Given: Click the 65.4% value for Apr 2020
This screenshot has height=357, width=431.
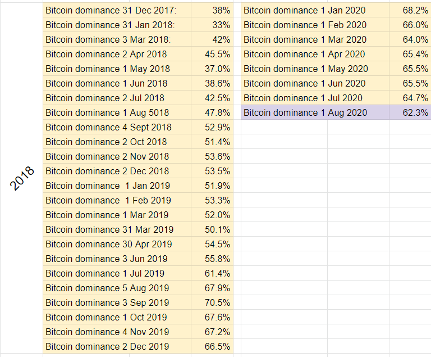Looking at the screenshot, I should pyautogui.click(x=410, y=54).
